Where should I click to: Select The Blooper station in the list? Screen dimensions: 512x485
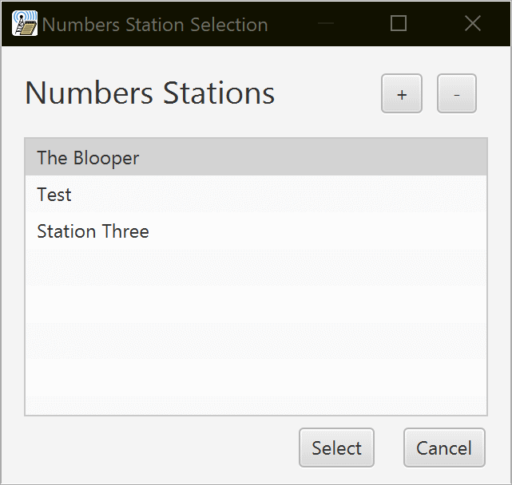pos(88,158)
